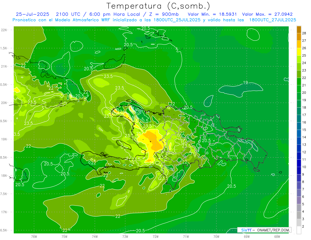Click the "28" label on the color scale
This screenshot has width=311, height=240.
tap(304, 33)
